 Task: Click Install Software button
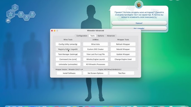69,73
